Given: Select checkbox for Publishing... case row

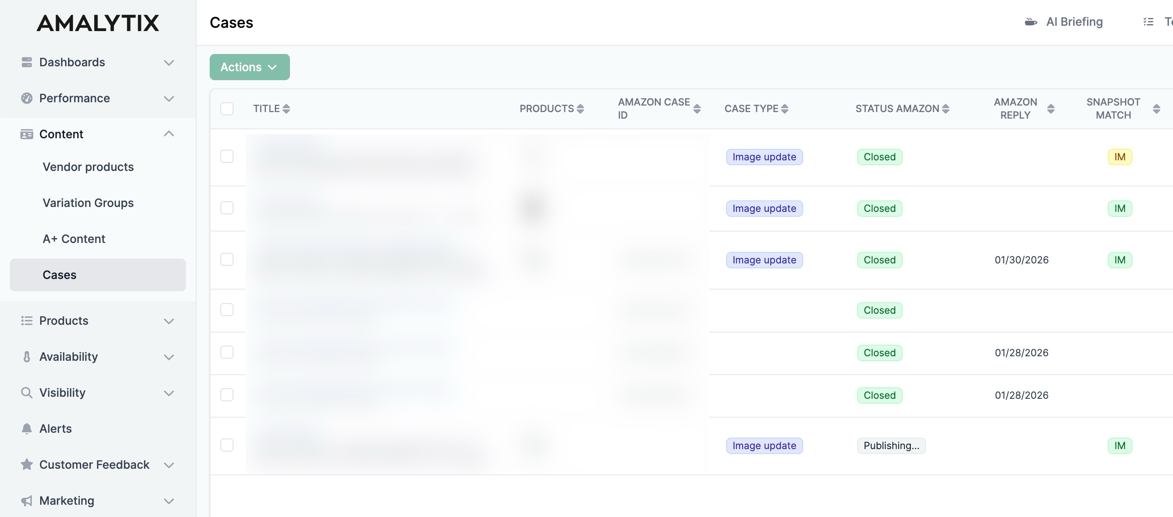Looking at the screenshot, I should point(227,445).
